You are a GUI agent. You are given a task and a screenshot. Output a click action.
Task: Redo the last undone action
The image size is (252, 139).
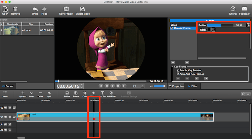pyautogui.click(x=44, y=11)
